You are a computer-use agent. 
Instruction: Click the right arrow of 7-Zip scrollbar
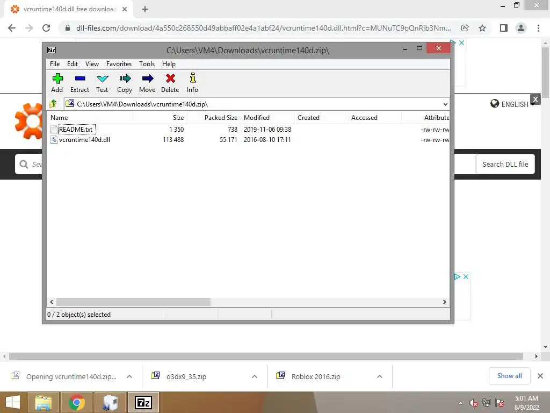pos(444,302)
